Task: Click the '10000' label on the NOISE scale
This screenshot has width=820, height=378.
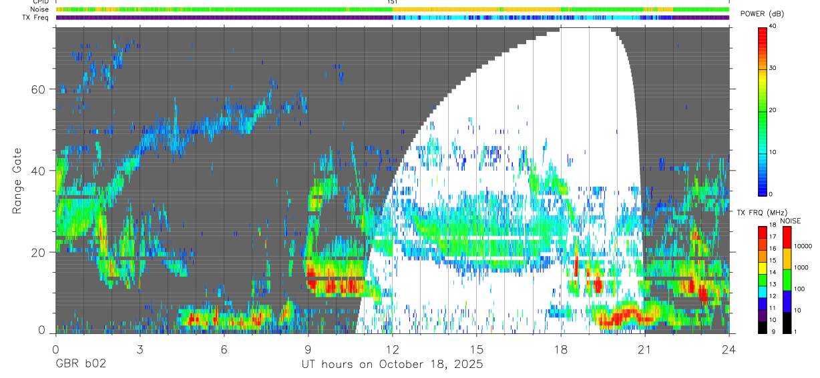Action: (803, 246)
